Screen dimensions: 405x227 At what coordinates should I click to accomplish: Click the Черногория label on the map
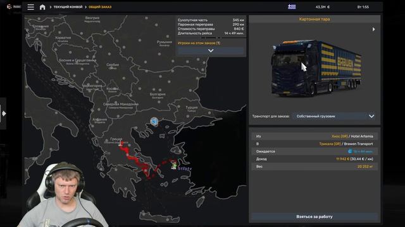pos(92,86)
